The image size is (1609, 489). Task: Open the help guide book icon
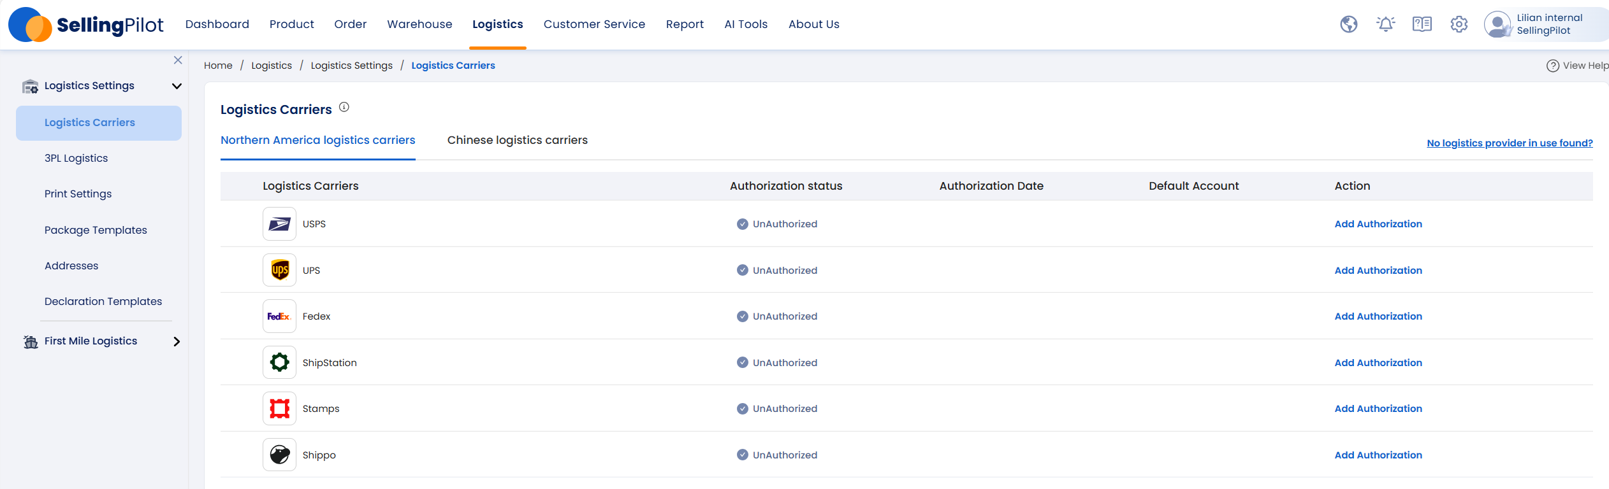(x=1422, y=24)
